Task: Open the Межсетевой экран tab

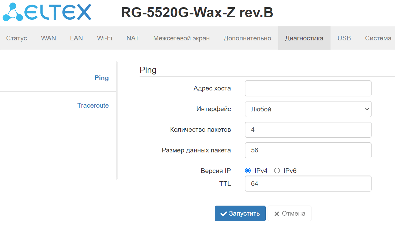Action: pos(181,38)
